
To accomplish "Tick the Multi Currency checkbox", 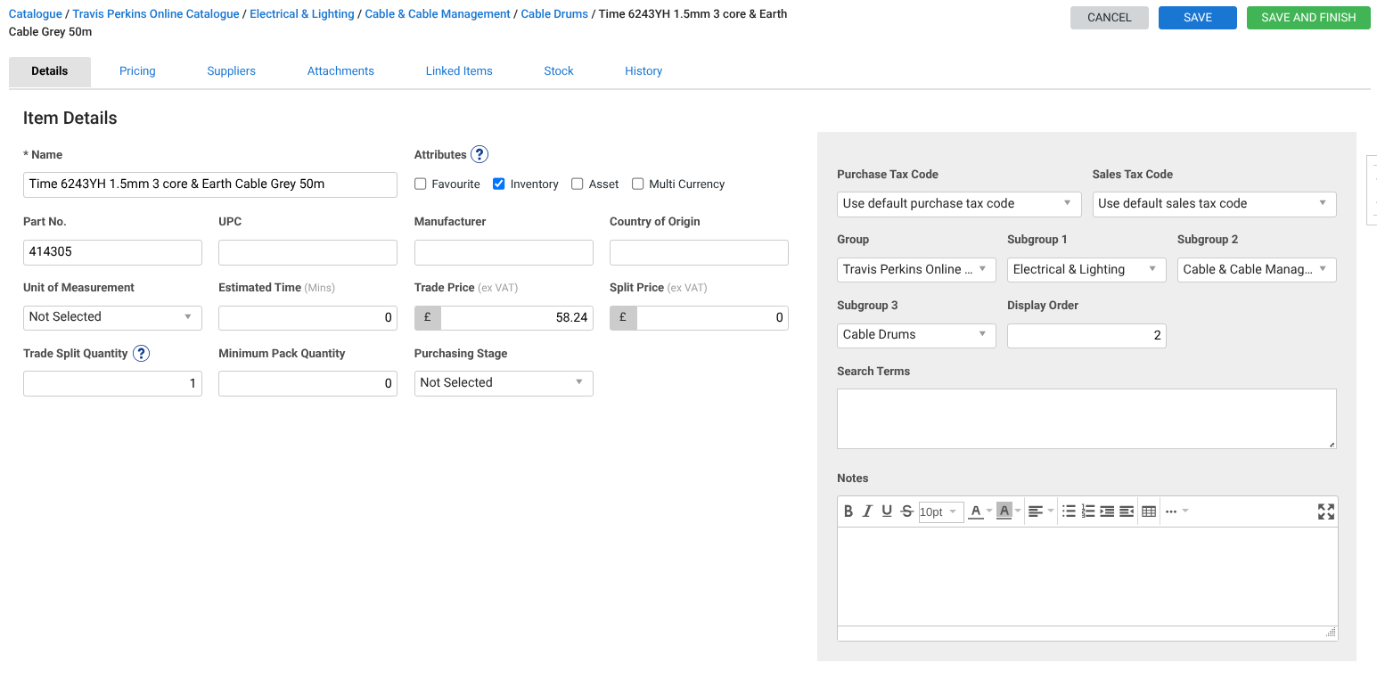I will (637, 184).
